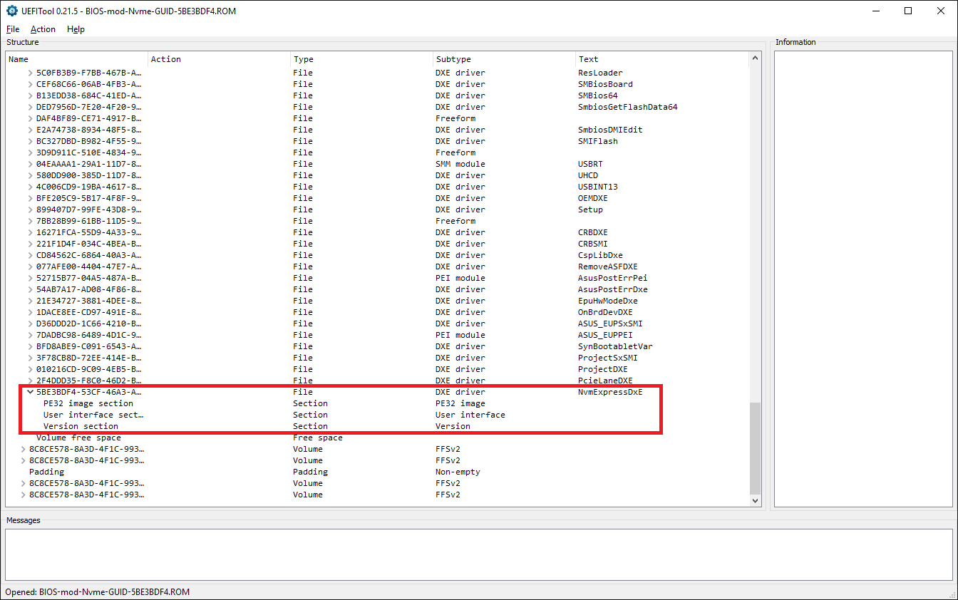Open the Action menu

(x=43, y=29)
